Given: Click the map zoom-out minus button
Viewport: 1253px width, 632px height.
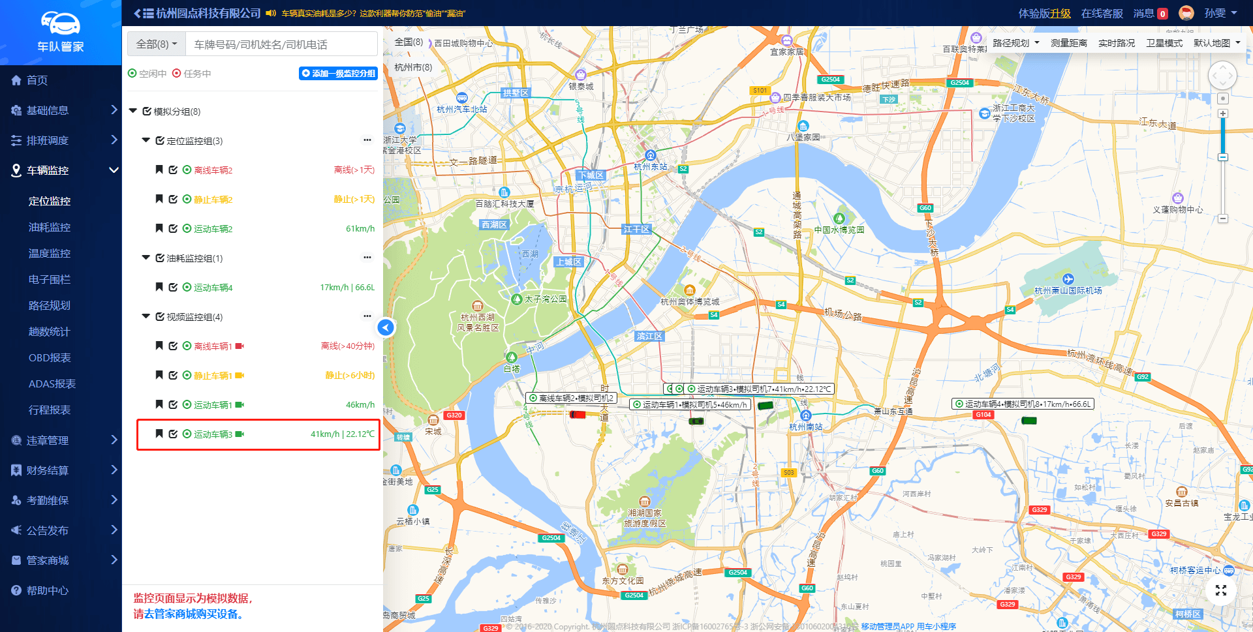Looking at the screenshot, I should coord(1223,218).
